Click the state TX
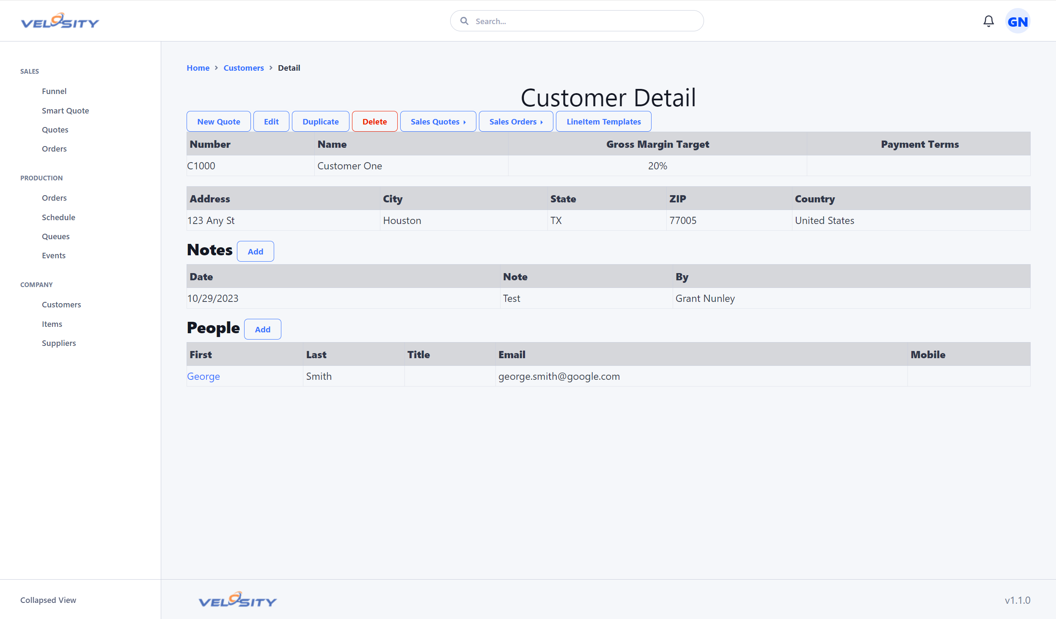Screen dimensions: 1056x619 click(556, 221)
